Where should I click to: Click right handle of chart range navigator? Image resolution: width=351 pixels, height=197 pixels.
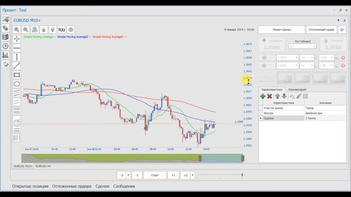[x=242, y=158]
